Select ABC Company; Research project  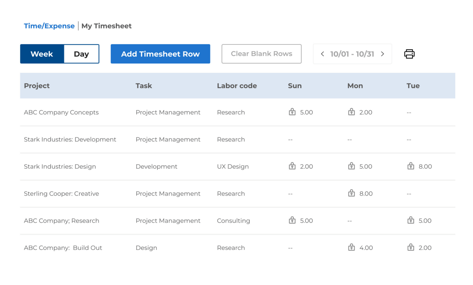click(x=61, y=221)
